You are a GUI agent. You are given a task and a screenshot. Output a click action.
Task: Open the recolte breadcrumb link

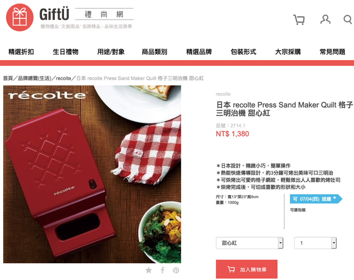pyautogui.click(x=63, y=78)
